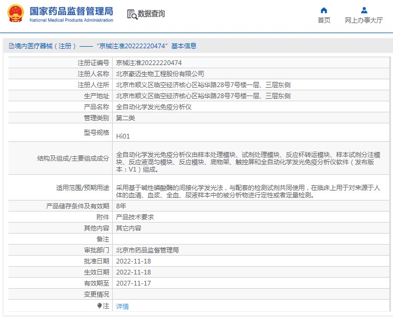This screenshot has height=317, width=393.
Task: Click the 首页 home icon
Action: [x=324, y=10]
